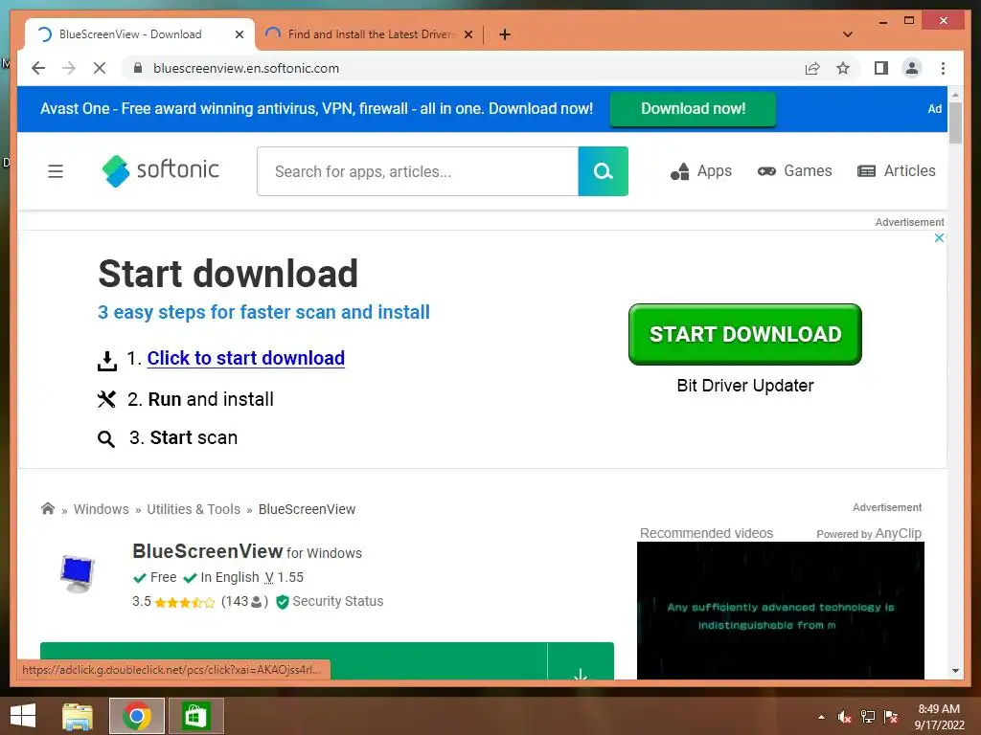
Task: Click the BlueScreenView breadcrumb
Action: pos(307,509)
